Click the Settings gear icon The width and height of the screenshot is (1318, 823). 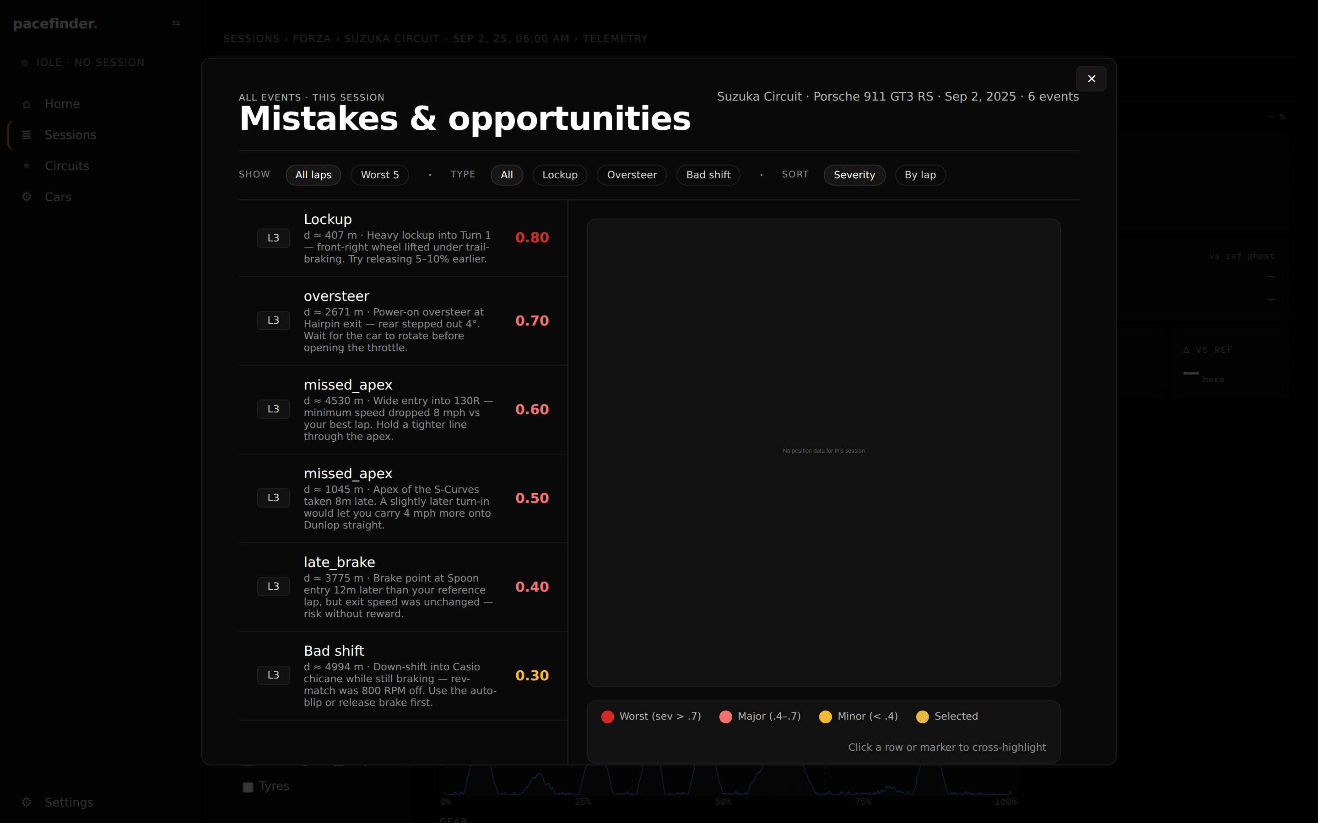26,802
